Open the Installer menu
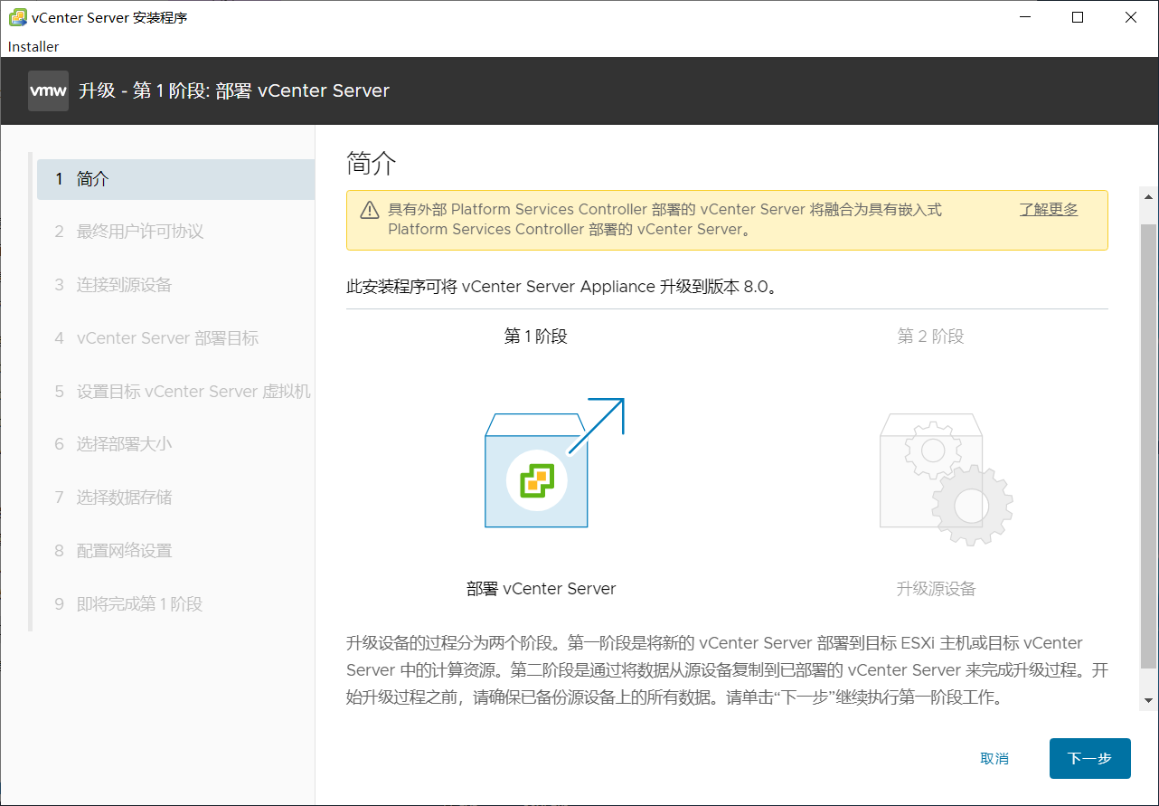The image size is (1159, 806). tap(33, 46)
